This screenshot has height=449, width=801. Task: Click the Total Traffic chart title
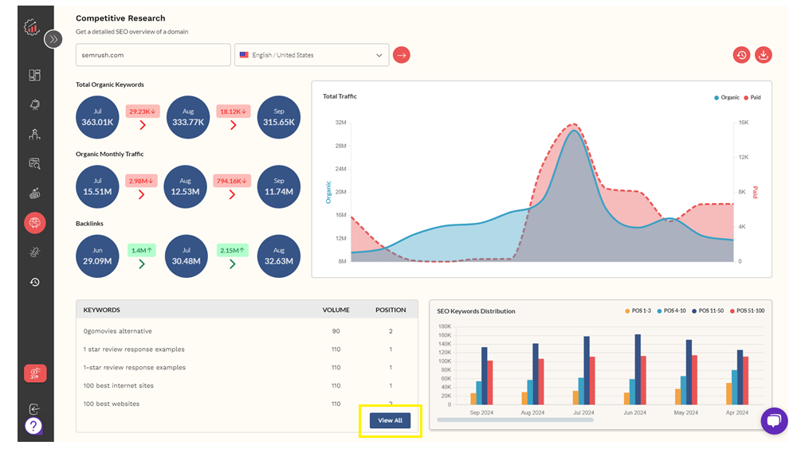pos(340,96)
